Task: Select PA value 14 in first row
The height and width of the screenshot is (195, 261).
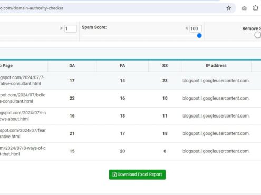Action: pyautogui.click(x=122, y=81)
